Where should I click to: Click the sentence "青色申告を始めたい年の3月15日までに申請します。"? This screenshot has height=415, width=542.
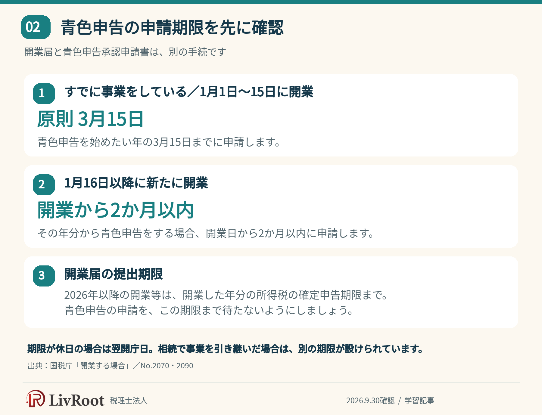(159, 142)
